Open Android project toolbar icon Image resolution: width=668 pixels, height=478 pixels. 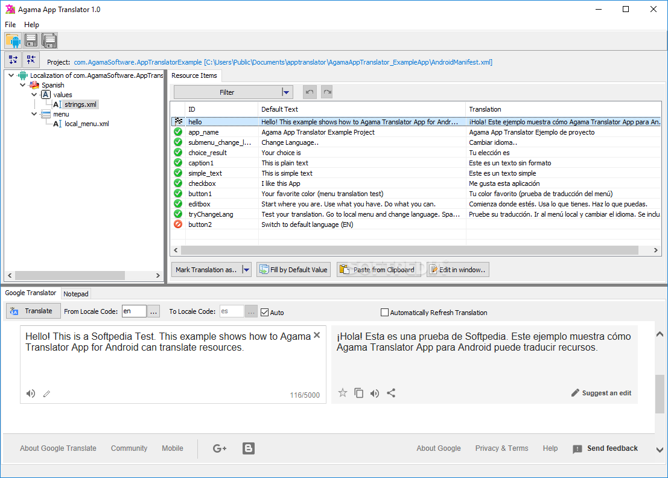pos(13,40)
